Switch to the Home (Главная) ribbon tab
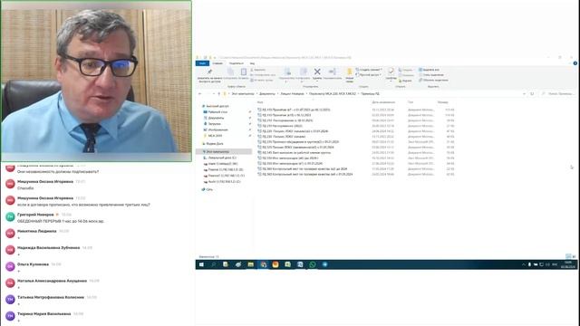 (217, 63)
